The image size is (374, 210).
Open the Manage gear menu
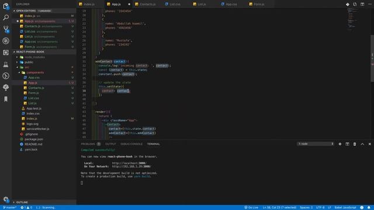coord(6,199)
